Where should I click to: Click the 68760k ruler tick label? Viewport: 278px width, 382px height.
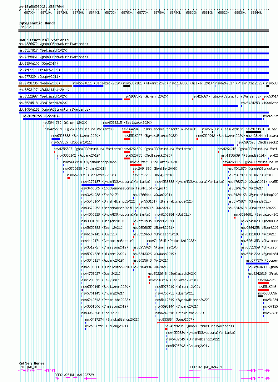click(x=127, y=13)
